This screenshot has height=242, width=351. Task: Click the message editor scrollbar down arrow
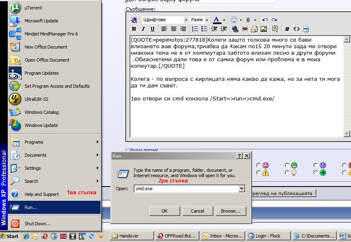click(347, 133)
